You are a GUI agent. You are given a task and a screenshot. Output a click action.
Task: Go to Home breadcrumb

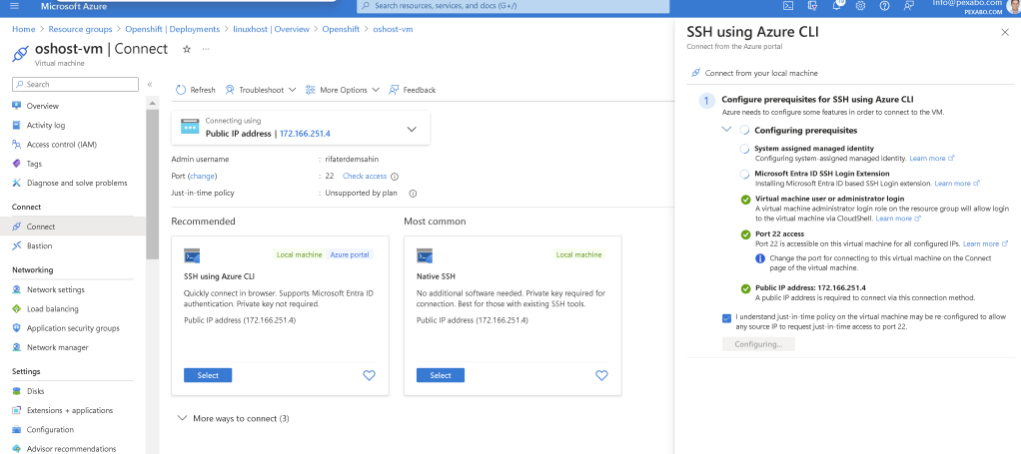pyautogui.click(x=23, y=29)
